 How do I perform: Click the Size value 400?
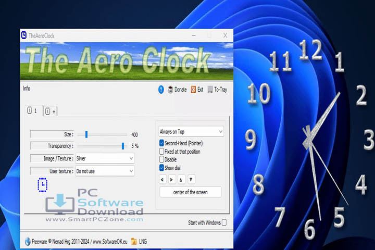[135, 135]
